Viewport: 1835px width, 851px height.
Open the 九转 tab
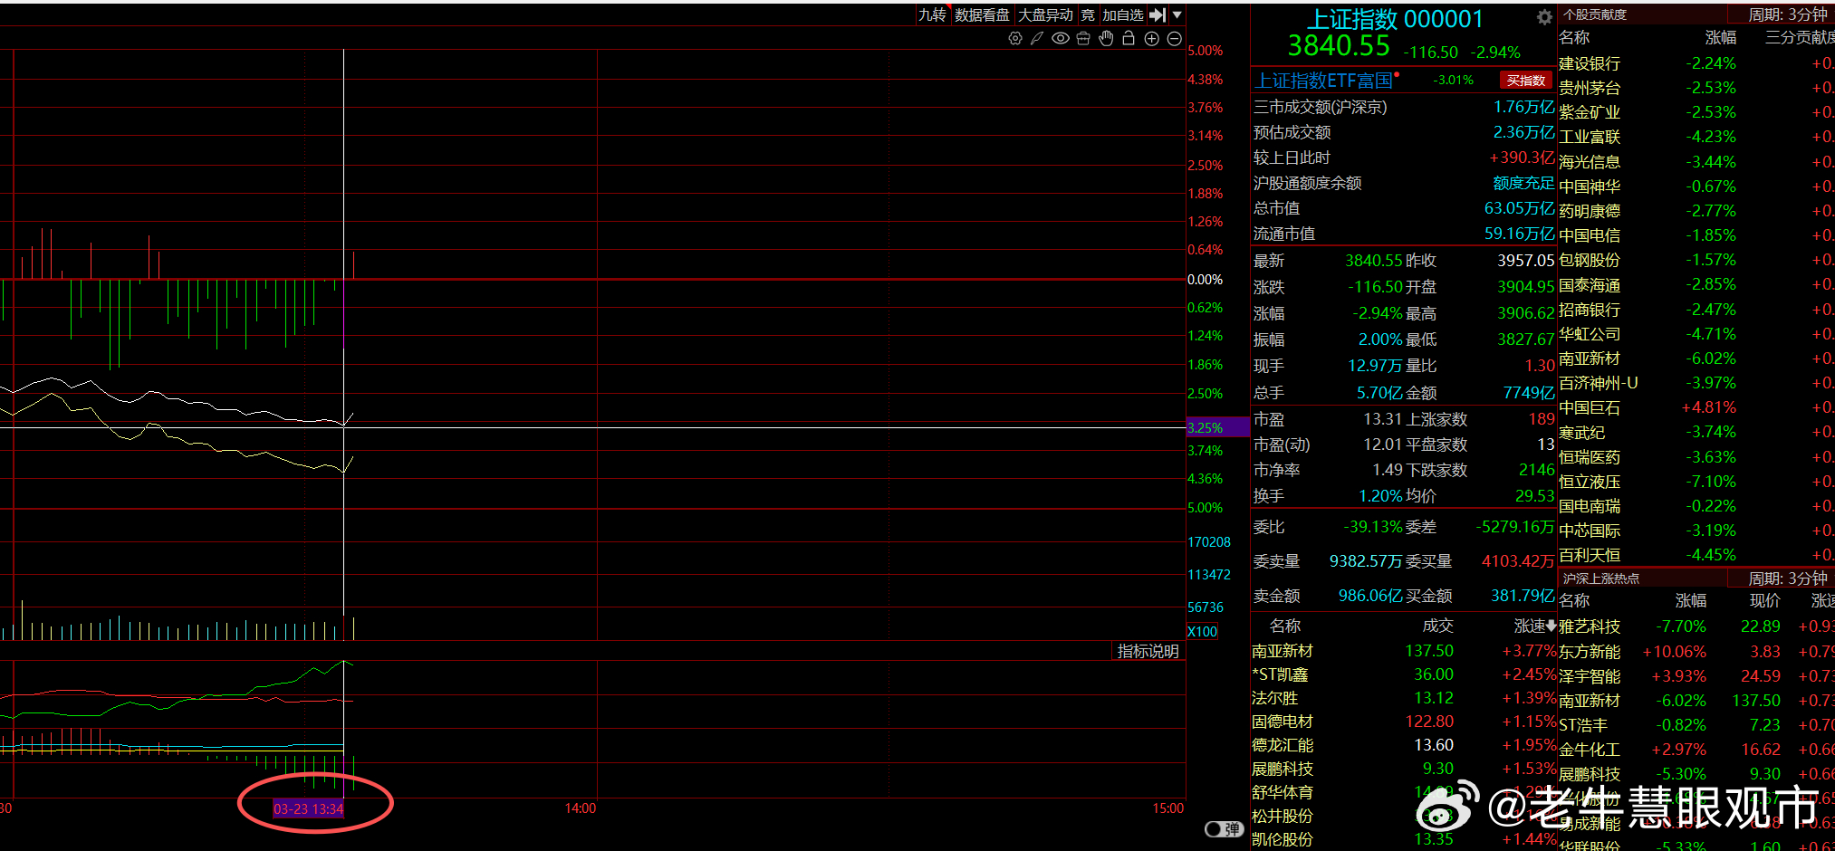click(932, 14)
